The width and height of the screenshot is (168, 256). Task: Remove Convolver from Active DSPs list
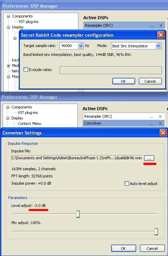pyautogui.click(x=160, y=123)
